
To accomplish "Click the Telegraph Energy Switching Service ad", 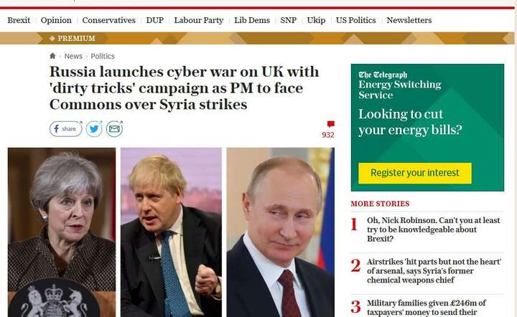I will 427,128.
